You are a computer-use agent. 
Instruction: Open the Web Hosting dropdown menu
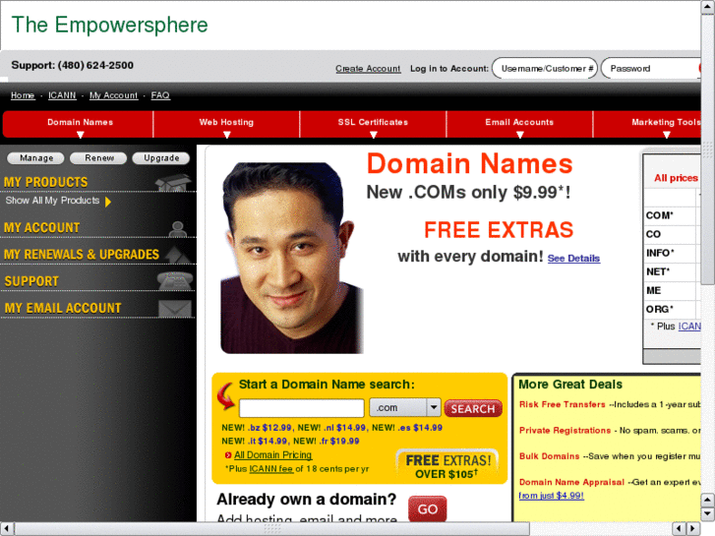tap(226, 124)
